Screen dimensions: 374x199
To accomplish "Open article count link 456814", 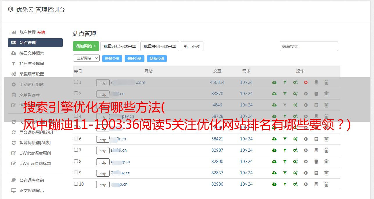I will (x=217, y=82).
